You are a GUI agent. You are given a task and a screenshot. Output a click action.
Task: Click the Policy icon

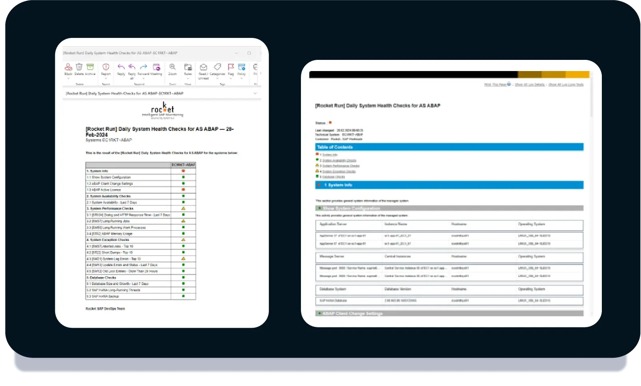point(242,67)
